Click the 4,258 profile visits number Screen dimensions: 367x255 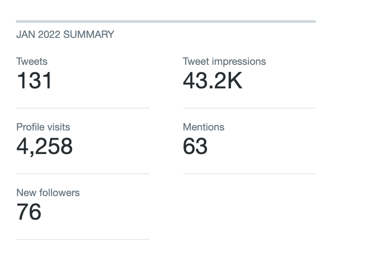coord(45,146)
